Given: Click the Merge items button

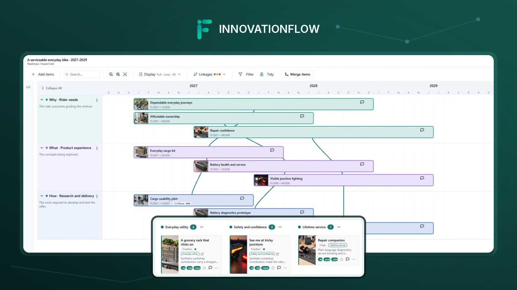Looking at the screenshot, I should [x=298, y=74].
